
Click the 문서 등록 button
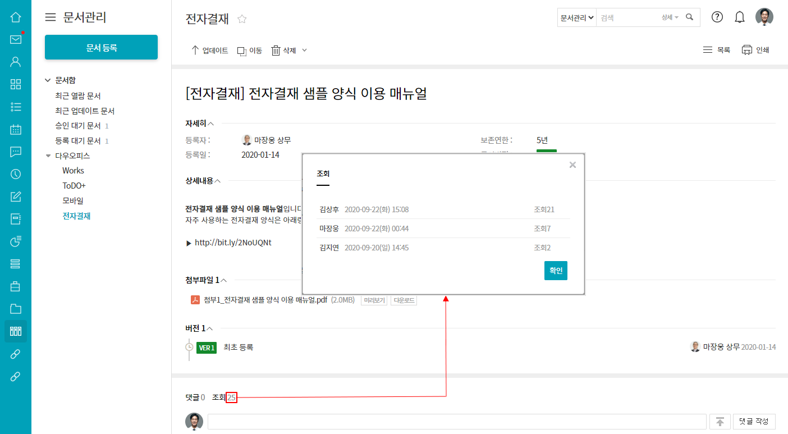pos(101,47)
